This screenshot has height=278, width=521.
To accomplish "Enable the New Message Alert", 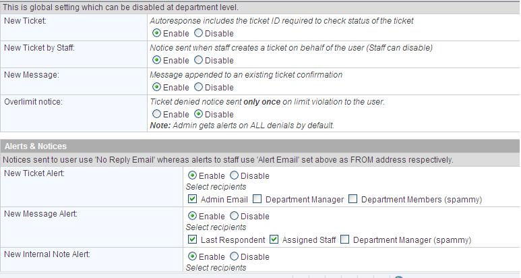I will pyautogui.click(x=192, y=215).
